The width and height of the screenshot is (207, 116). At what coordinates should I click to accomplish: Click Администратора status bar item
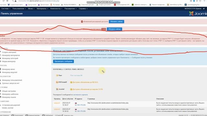tap(33, 115)
